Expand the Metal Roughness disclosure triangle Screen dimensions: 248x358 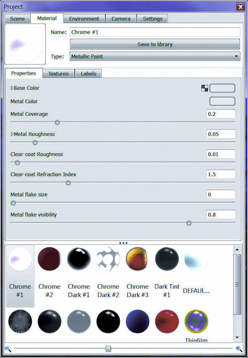(x=12, y=134)
